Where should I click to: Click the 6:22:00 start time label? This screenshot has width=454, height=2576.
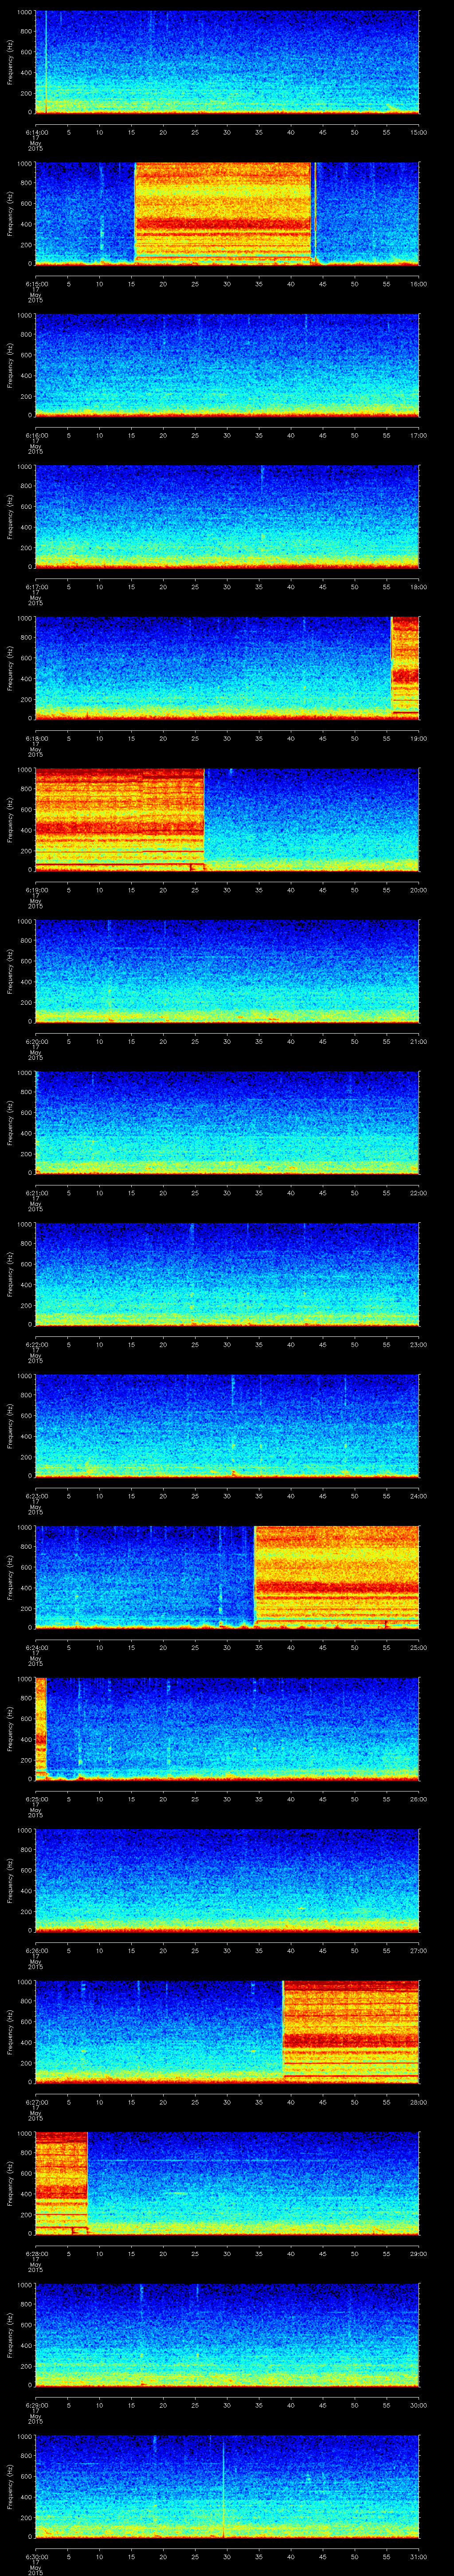coord(36,1344)
